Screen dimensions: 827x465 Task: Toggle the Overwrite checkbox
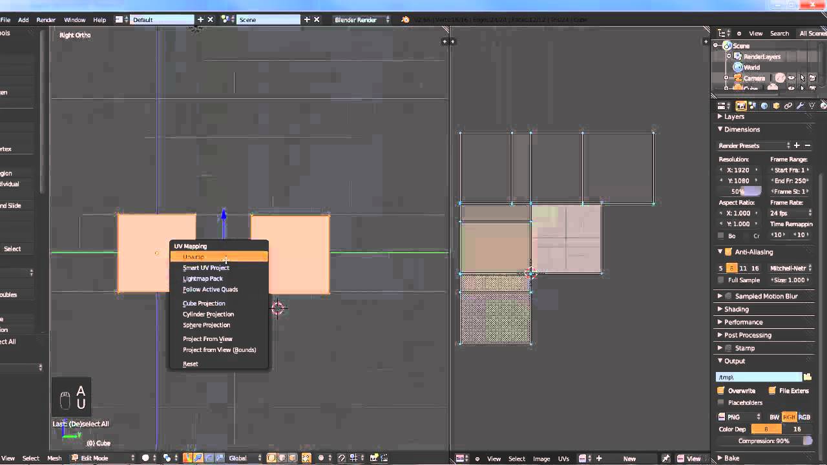click(x=721, y=391)
